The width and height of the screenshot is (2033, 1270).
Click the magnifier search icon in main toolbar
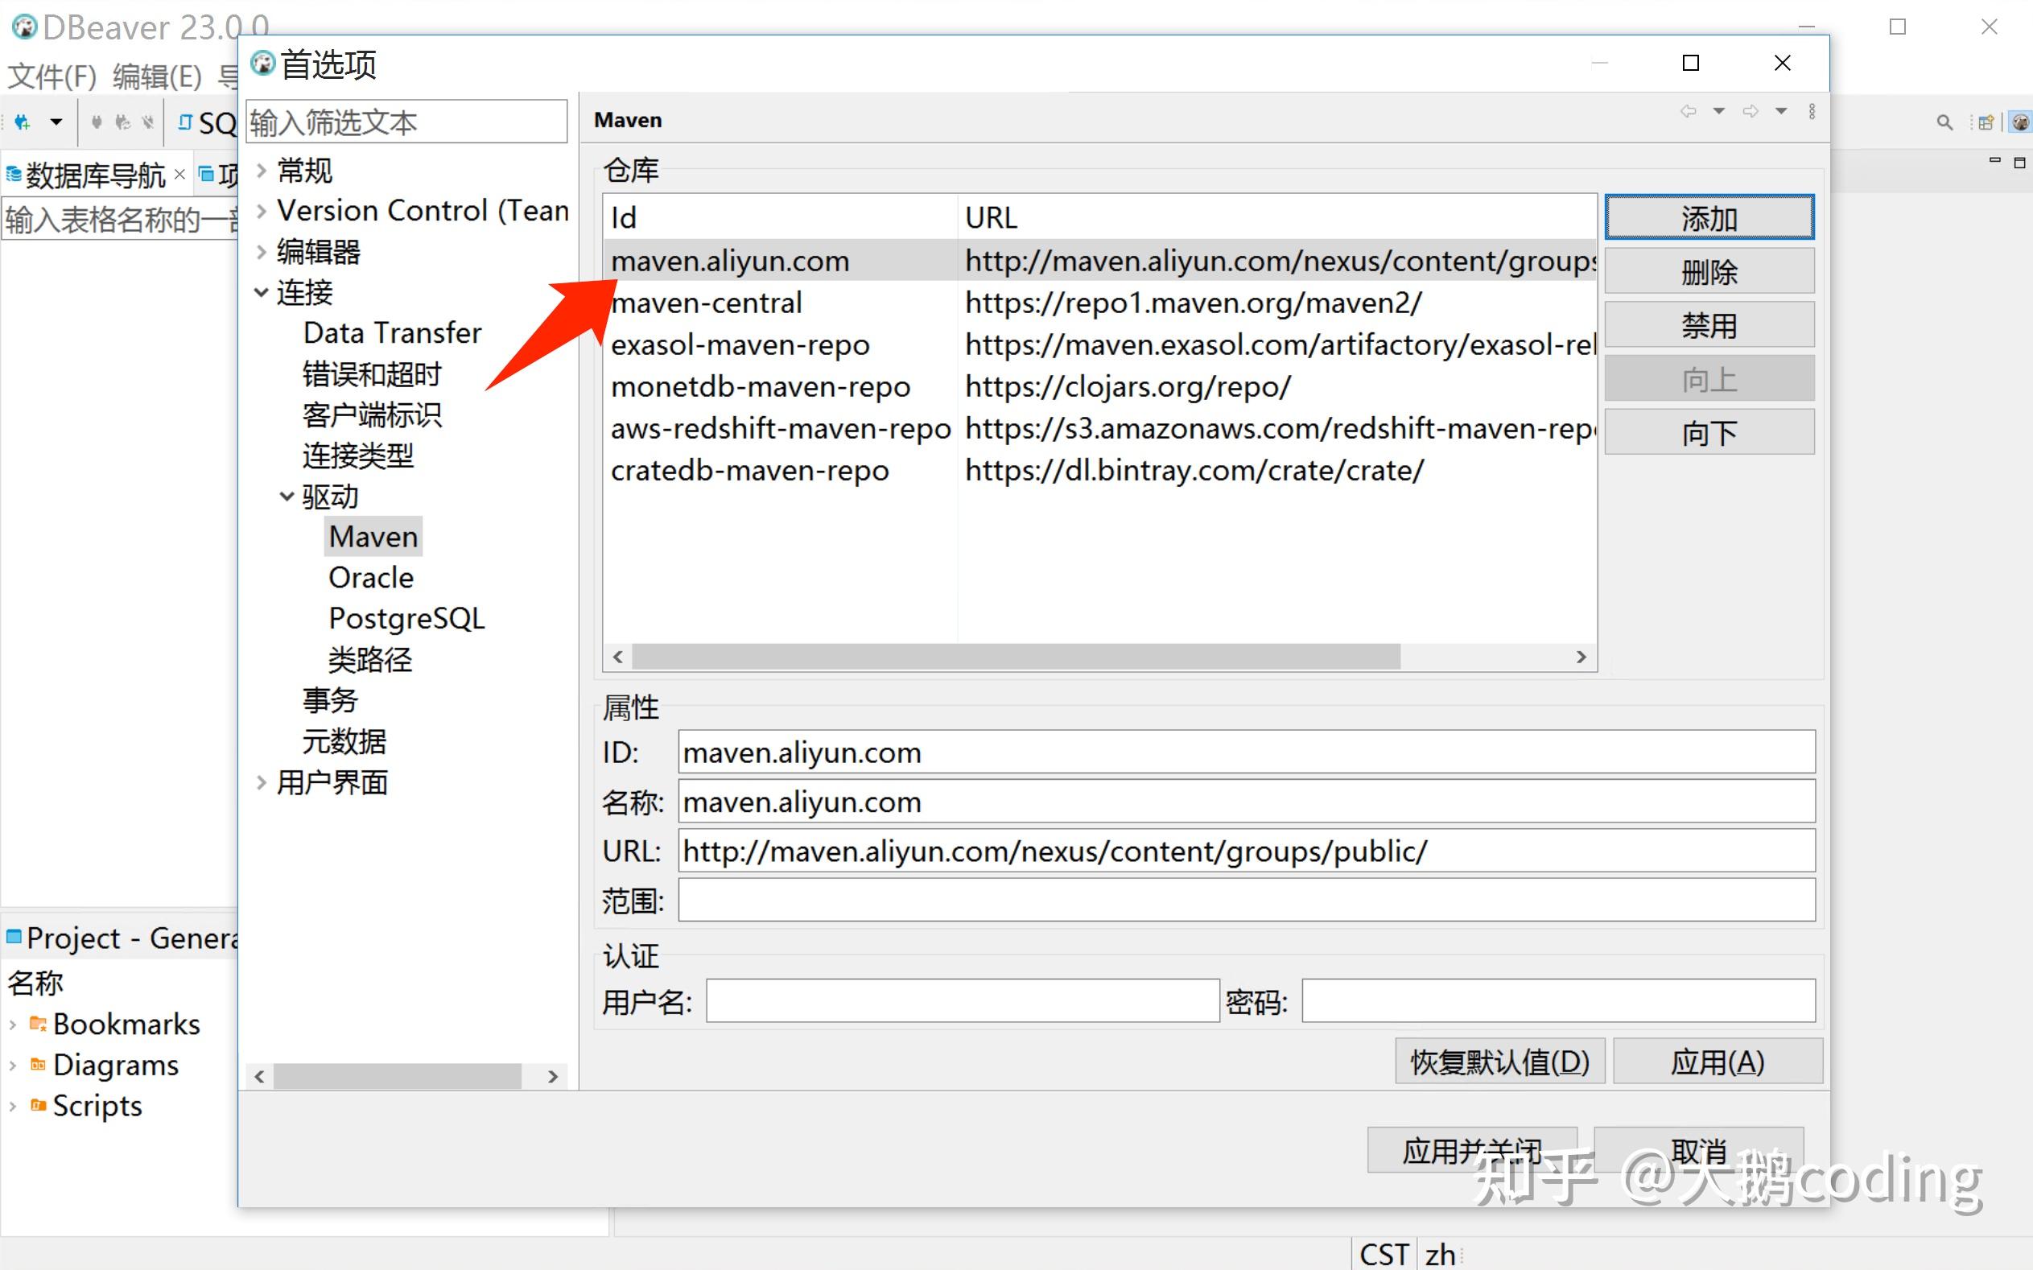[x=1944, y=122]
